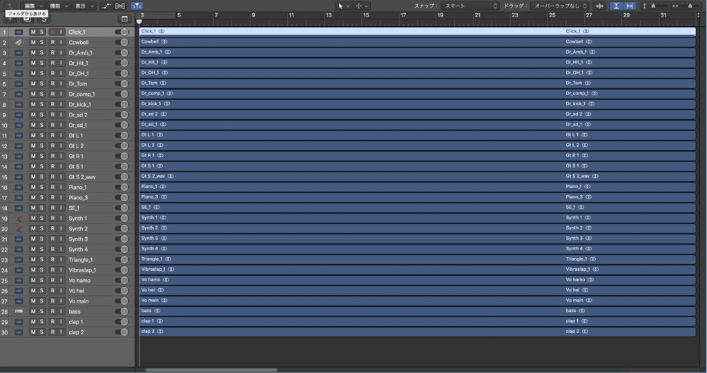
Task: Open the 表示 view menu
Action: click(x=84, y=6)
